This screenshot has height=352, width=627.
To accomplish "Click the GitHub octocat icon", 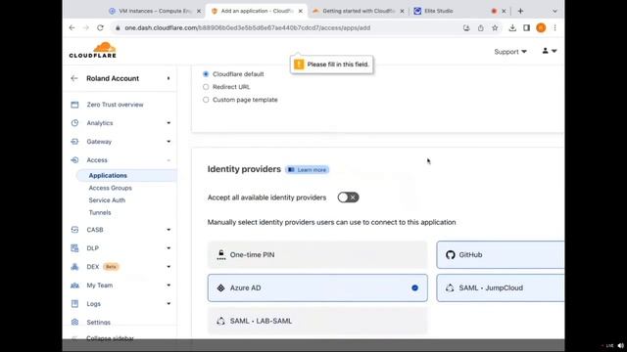I will (451, 254).
